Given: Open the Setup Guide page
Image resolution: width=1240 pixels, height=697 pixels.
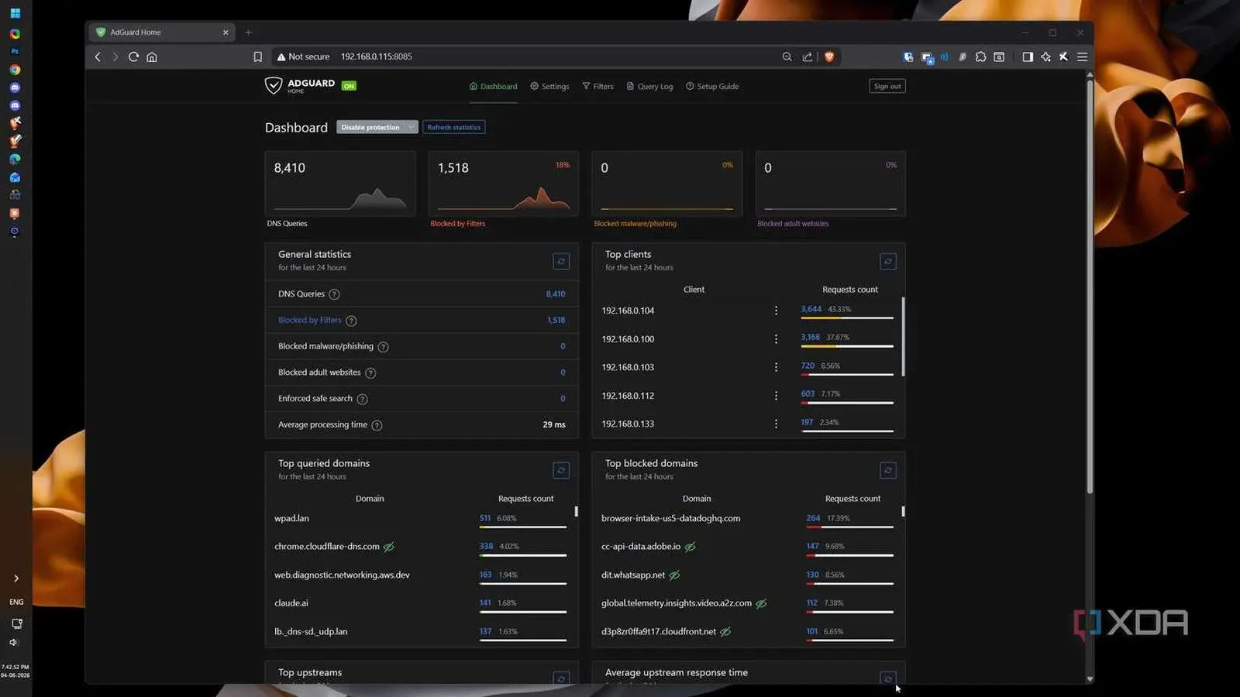Looking at the screenshot, I should [x=712, y=87].
